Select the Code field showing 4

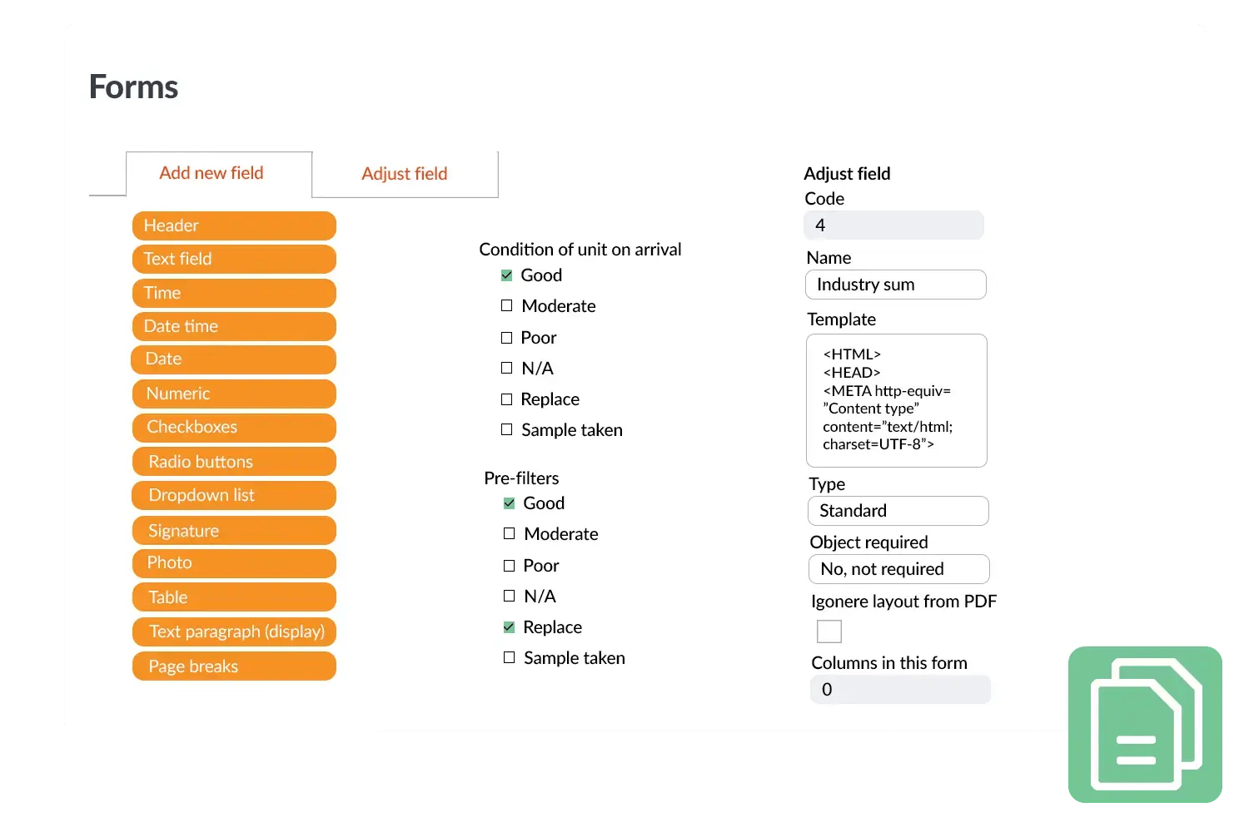coord(893,225)
